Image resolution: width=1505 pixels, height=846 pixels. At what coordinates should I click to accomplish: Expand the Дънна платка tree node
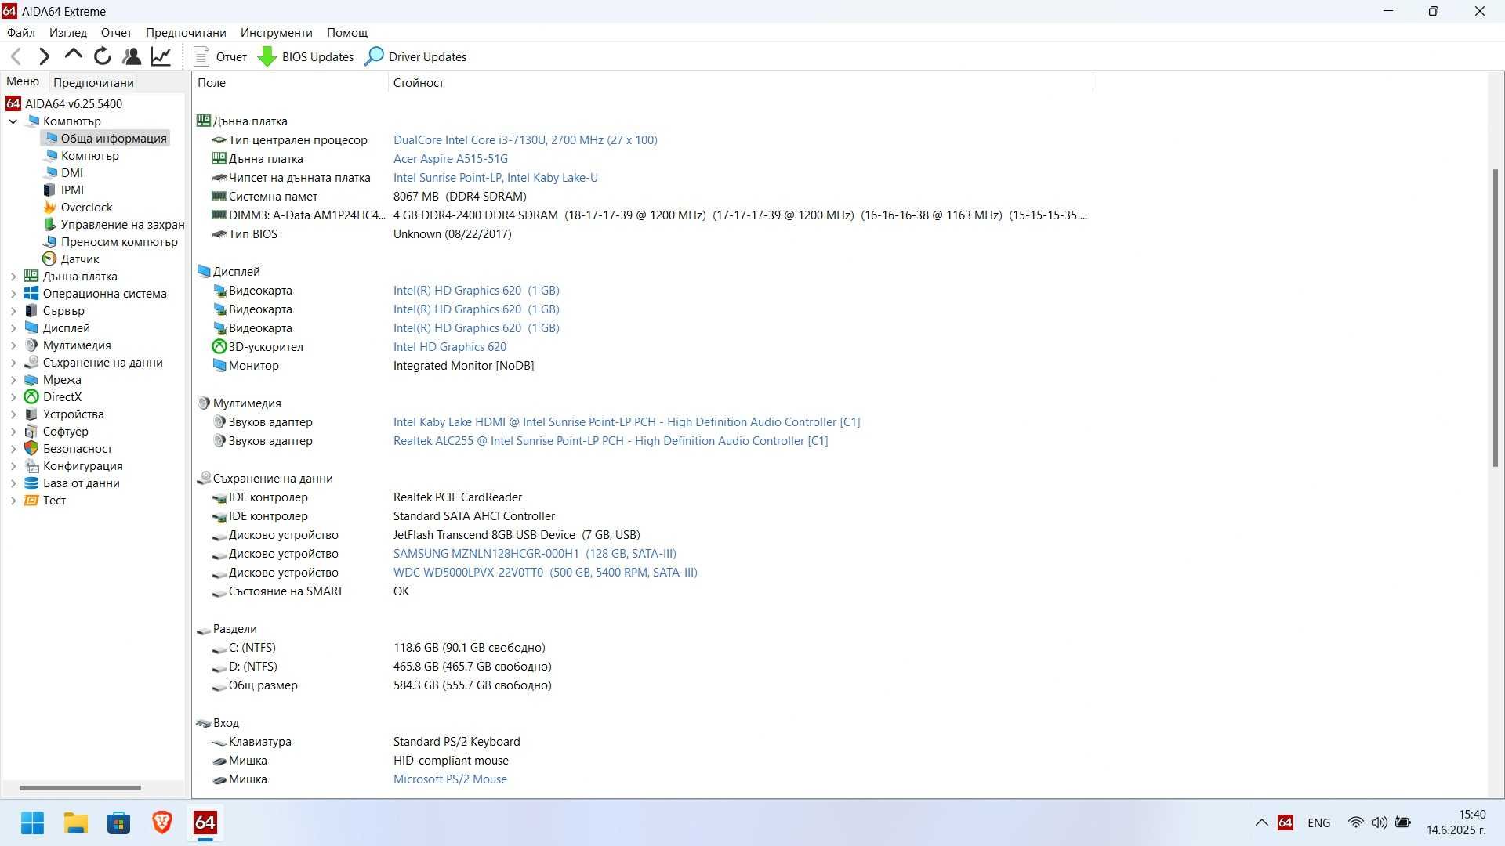coord(13,277)
